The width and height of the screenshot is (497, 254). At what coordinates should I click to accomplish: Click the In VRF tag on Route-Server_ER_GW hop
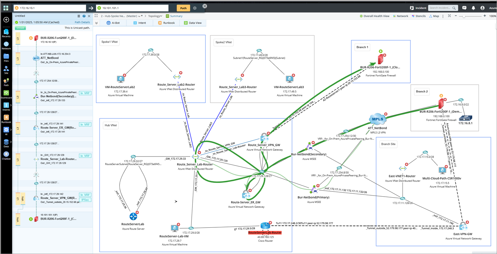click(x=85, y=124)
